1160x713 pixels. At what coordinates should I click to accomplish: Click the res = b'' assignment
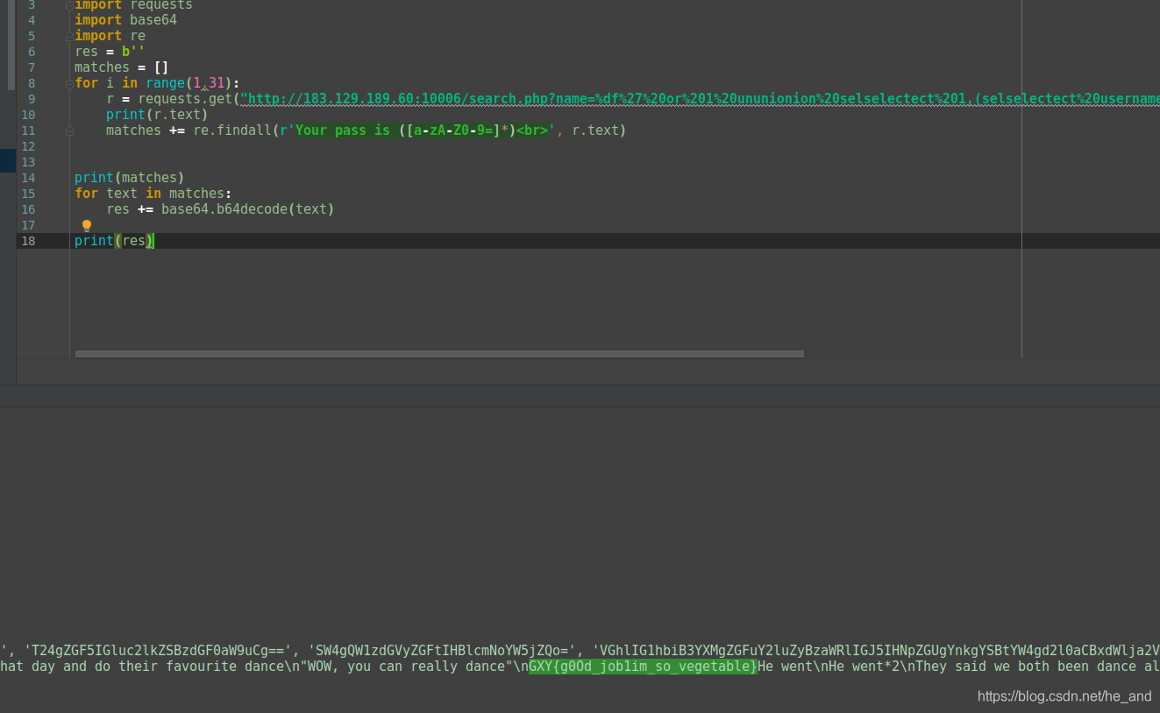[x=110, y=52]
